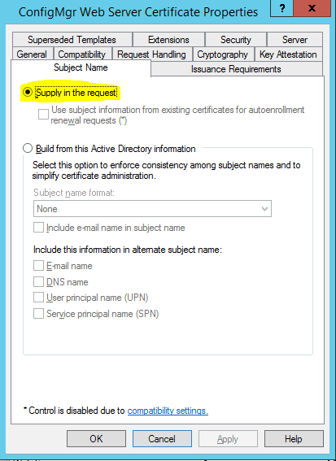336x461 pixels.
Task: Click the Apply button
Action: (x=228, y=439)
